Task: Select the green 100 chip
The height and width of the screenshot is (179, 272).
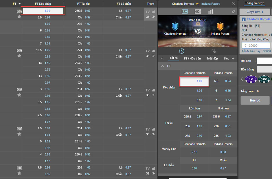Action: (x=264, y=79)
